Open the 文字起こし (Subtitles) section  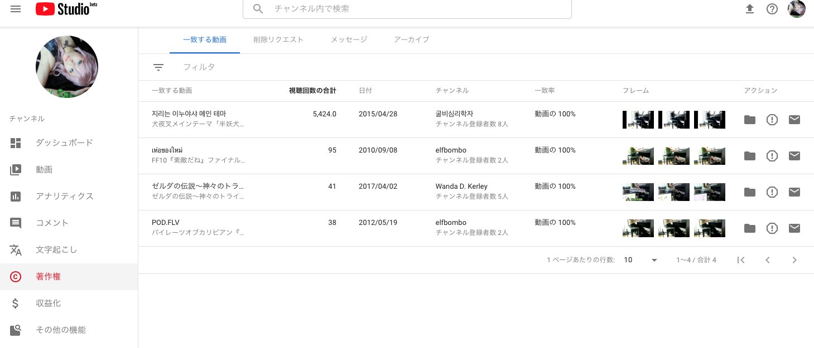(56, 249)
